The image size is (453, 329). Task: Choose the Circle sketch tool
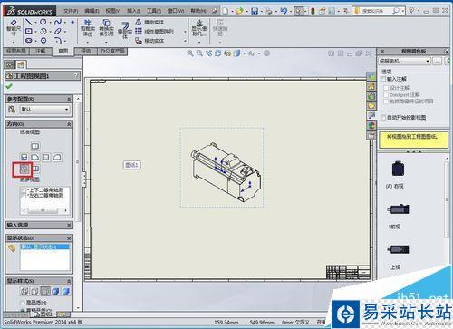(x=43, y=22)
